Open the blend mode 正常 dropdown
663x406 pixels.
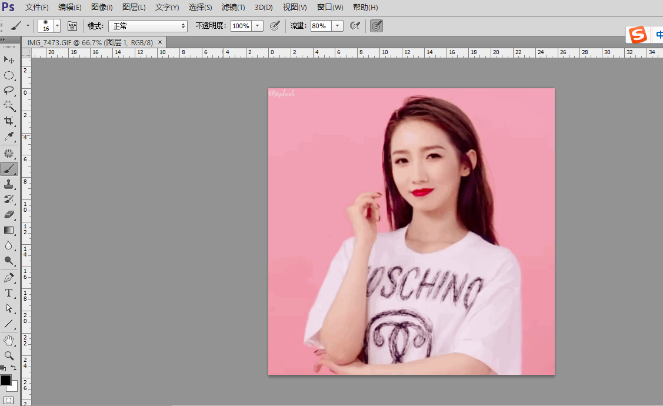tap(148, 26)
